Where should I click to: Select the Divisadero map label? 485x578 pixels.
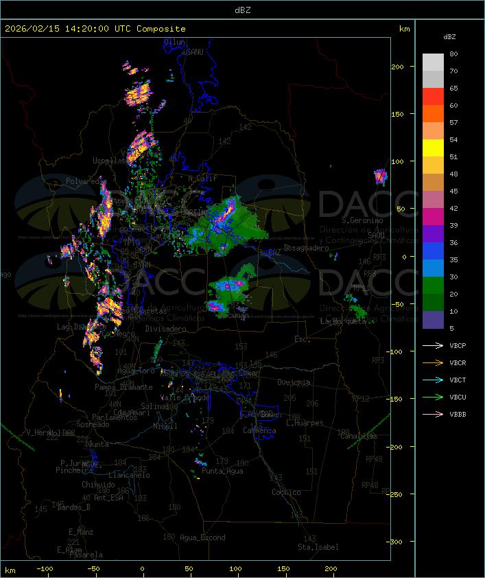pyautogui.click(x=165, y=328)
